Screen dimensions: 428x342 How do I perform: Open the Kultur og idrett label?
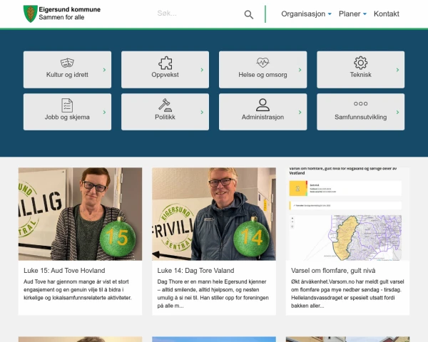click(x=67, y=75)
